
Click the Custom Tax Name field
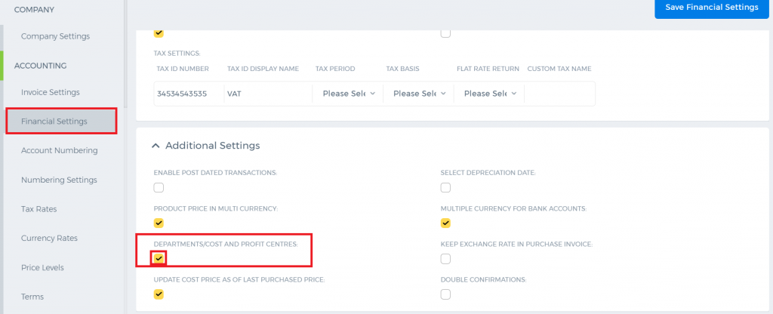559,94
